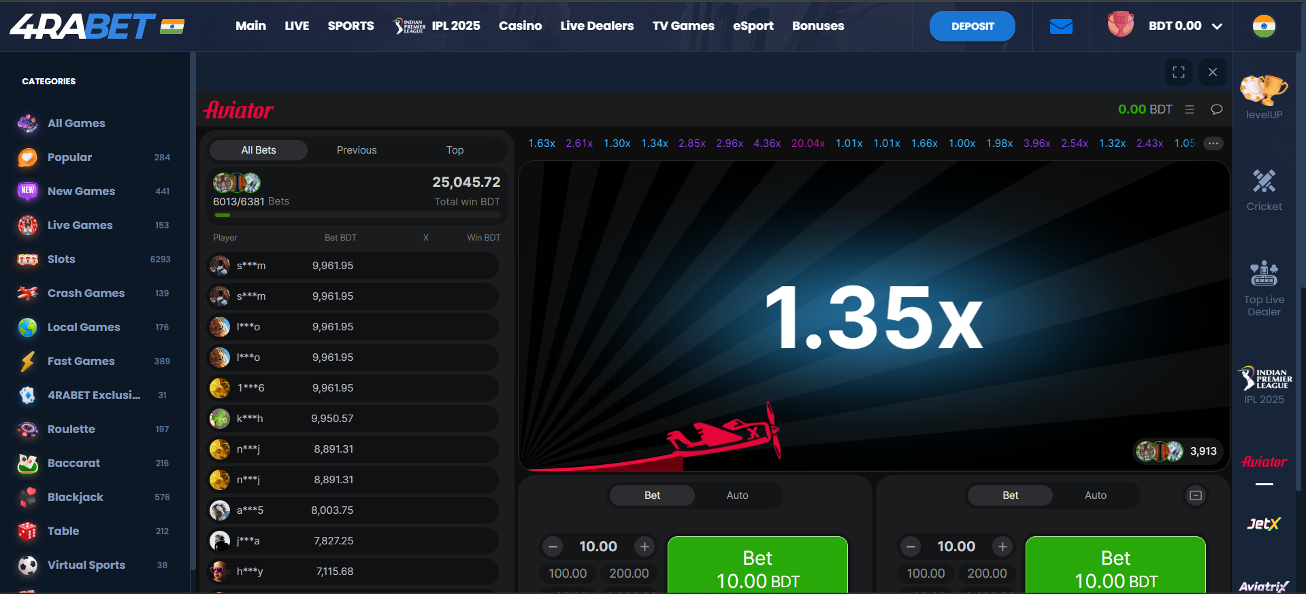Click the fullscreen expand icon
The width and height of the screenshot is (1306, 594).
click(1179, 72)
